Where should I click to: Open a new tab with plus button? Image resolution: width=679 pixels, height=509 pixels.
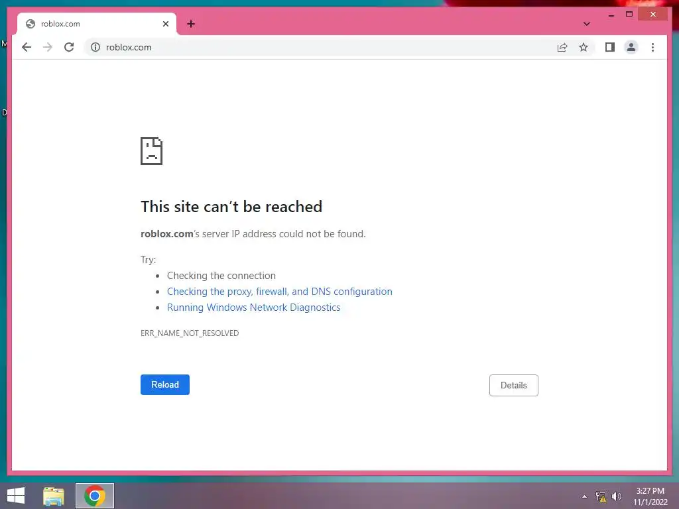point(191,24)
